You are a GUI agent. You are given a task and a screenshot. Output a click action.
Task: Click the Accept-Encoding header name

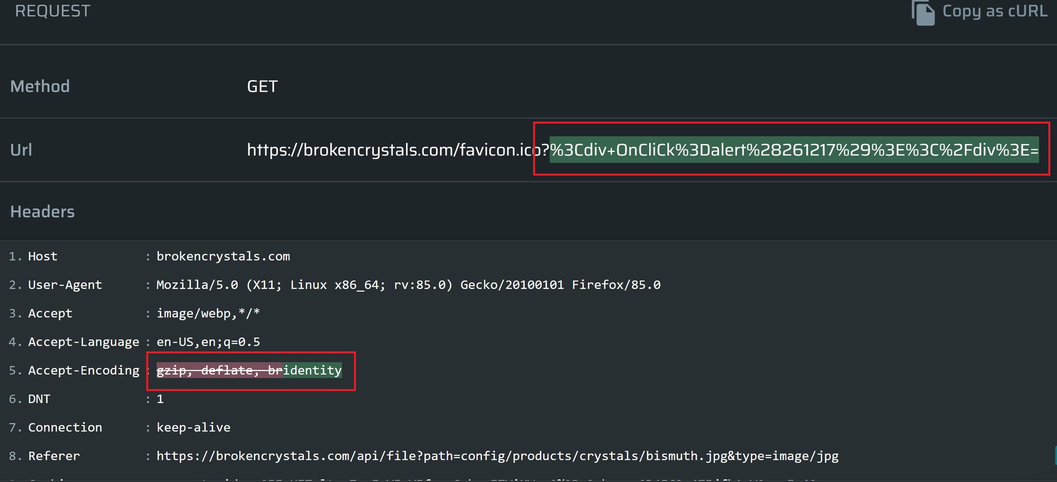(83, 371)
